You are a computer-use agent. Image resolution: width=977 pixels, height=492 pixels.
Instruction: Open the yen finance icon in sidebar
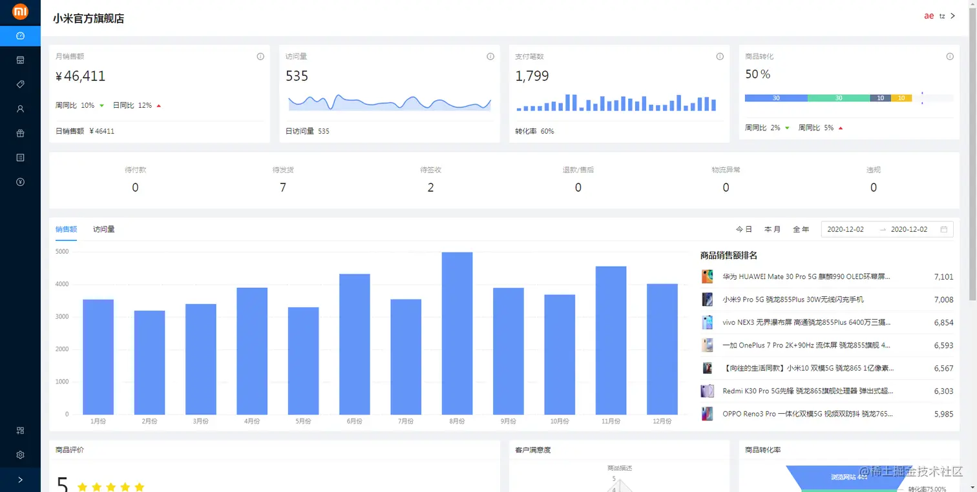pos(20,182)
